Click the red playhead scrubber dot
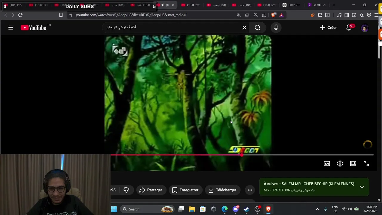Viewport: 382px width, 215px height. point(241,155)
